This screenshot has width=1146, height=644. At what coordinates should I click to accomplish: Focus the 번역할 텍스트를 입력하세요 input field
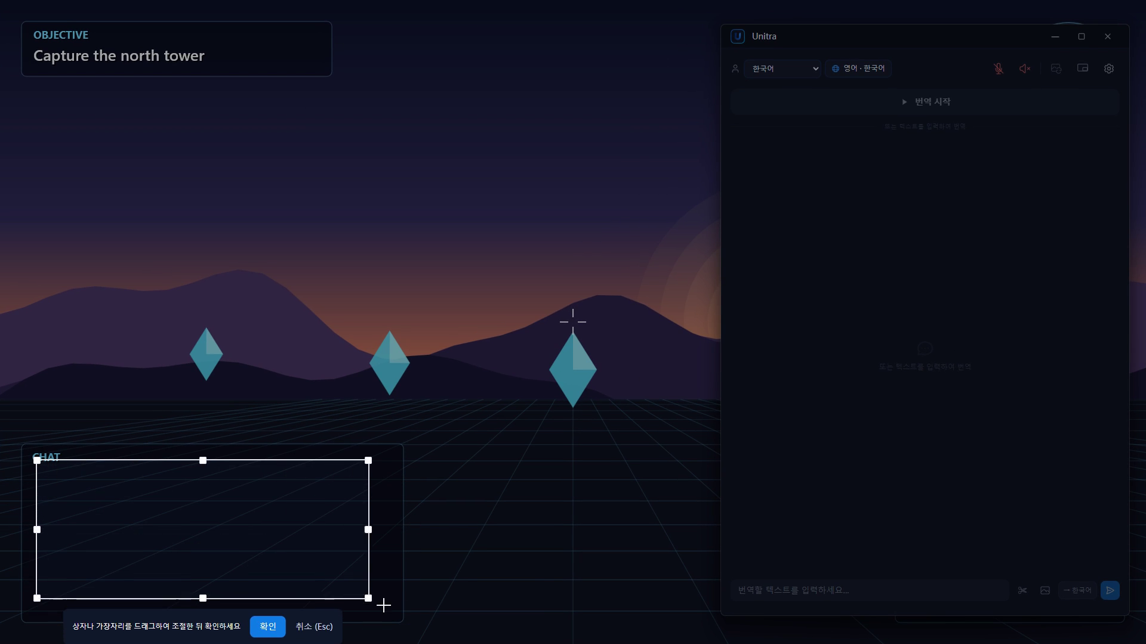click(x=870, y=590)
